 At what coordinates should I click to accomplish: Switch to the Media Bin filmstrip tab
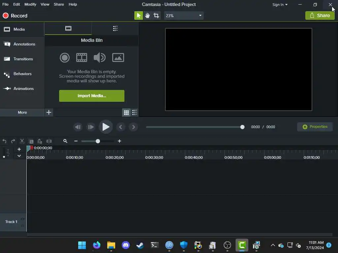coord(68,28)
